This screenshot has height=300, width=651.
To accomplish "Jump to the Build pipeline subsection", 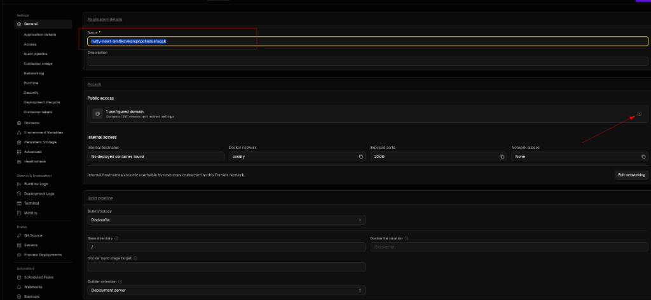I will pyautogui.click(x=36, y=54).
